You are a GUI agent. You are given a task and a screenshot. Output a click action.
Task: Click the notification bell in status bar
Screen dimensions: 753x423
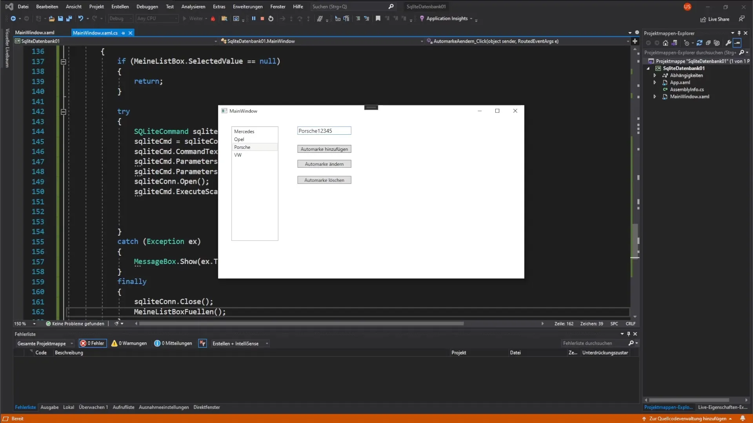pyautogui.click(x=742, y=418)
